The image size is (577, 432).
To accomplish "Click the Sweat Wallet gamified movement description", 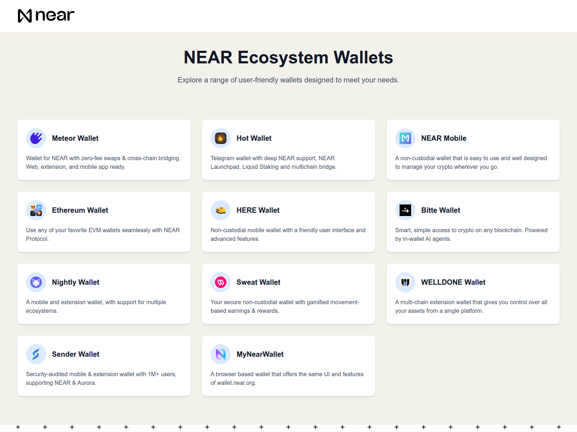I will (285, 306).
